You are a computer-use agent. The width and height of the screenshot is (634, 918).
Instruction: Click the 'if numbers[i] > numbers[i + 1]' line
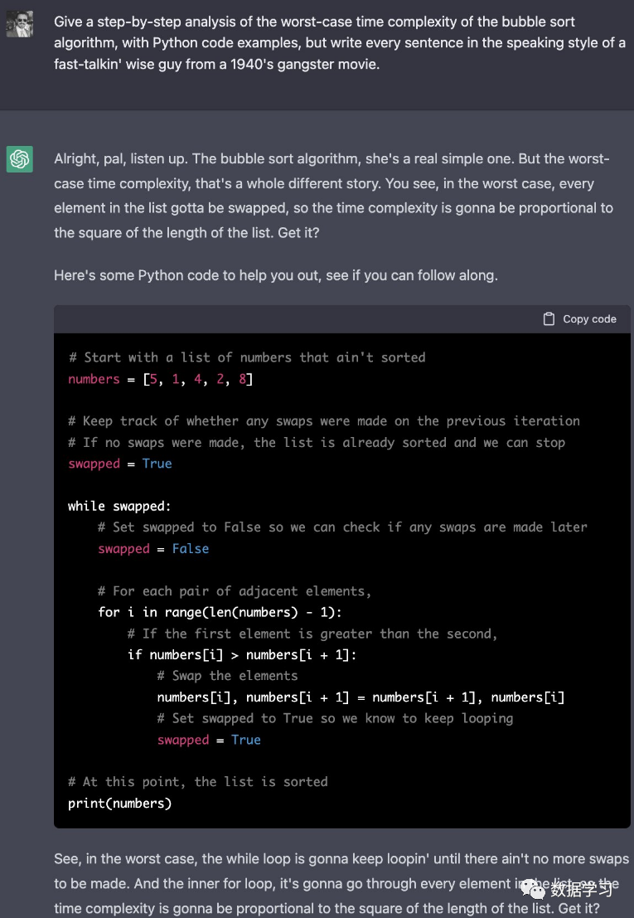point(242,654)
